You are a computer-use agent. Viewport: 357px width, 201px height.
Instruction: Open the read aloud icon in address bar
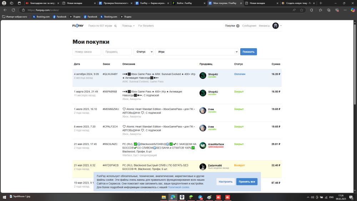click(294, 10)
